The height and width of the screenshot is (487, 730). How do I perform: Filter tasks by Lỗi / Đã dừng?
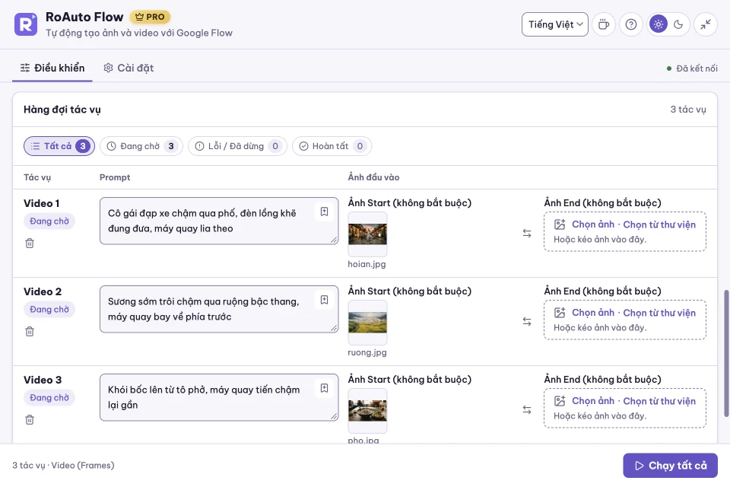237,146
